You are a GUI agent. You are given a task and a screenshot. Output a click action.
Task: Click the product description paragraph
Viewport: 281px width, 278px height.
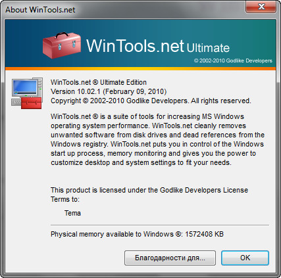pos(157,139)
